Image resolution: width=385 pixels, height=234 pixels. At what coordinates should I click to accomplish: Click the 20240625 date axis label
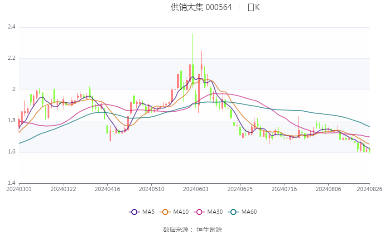(x=240, y=189)
